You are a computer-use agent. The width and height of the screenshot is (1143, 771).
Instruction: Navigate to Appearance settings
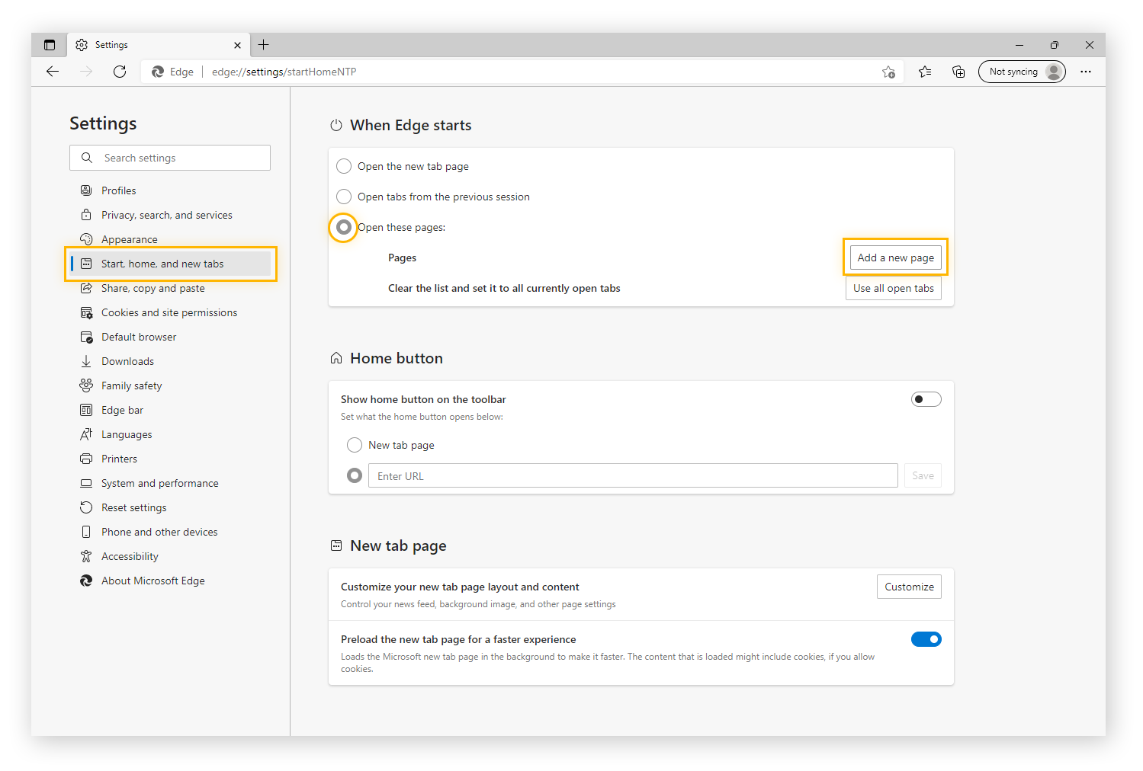click(130, 238)
